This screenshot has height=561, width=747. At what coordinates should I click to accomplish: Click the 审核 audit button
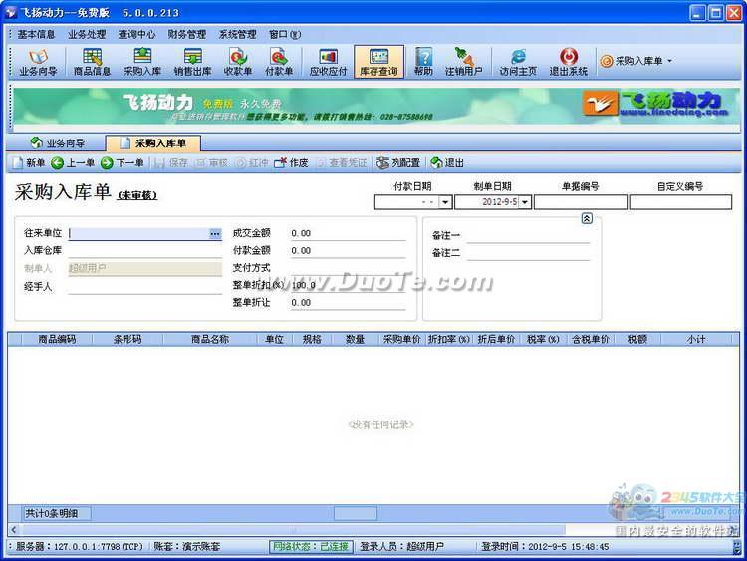[x=212, y=163]
